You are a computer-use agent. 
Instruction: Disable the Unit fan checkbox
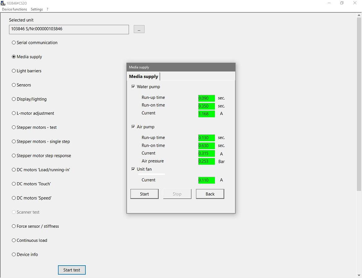(133, 169)
